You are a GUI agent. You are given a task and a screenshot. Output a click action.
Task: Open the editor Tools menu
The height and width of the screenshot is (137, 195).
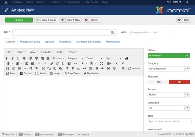(x=72, y=52)
